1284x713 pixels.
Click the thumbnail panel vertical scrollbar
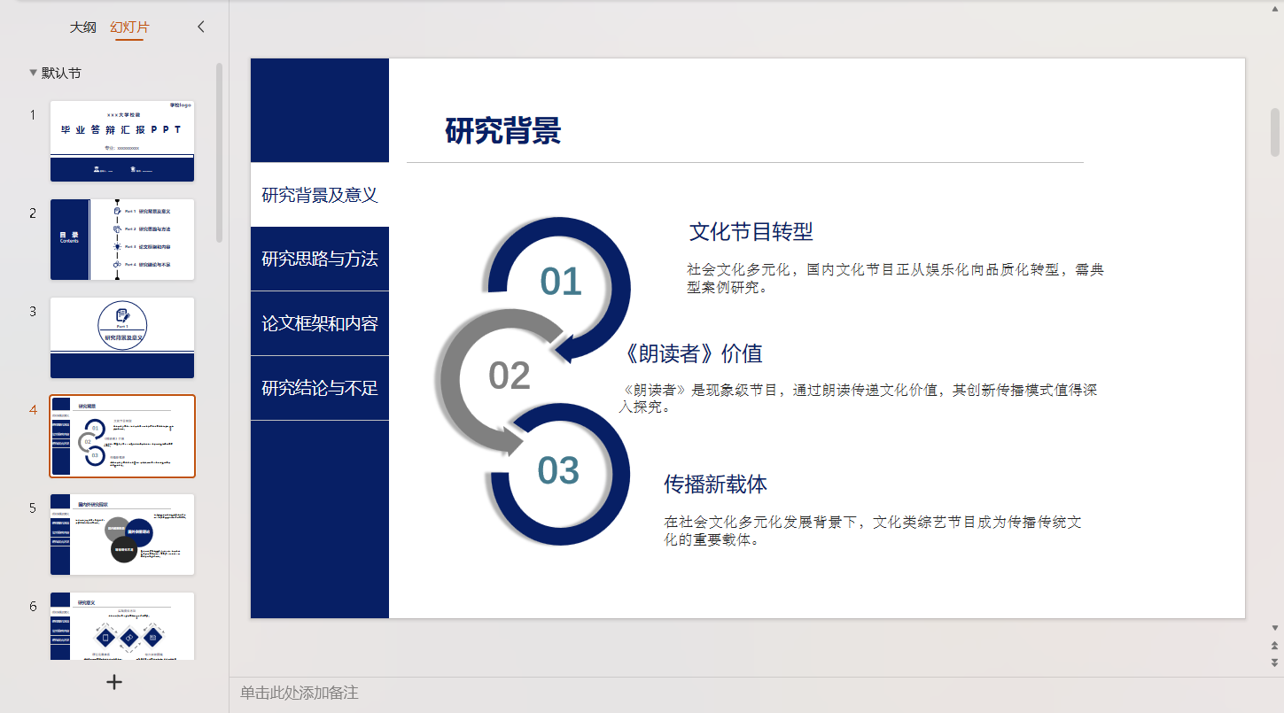tap(220, 152)
